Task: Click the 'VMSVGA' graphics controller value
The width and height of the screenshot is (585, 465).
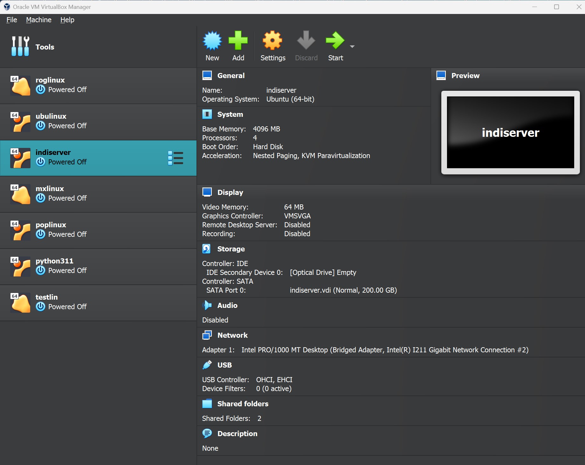Action: [297, 216]
